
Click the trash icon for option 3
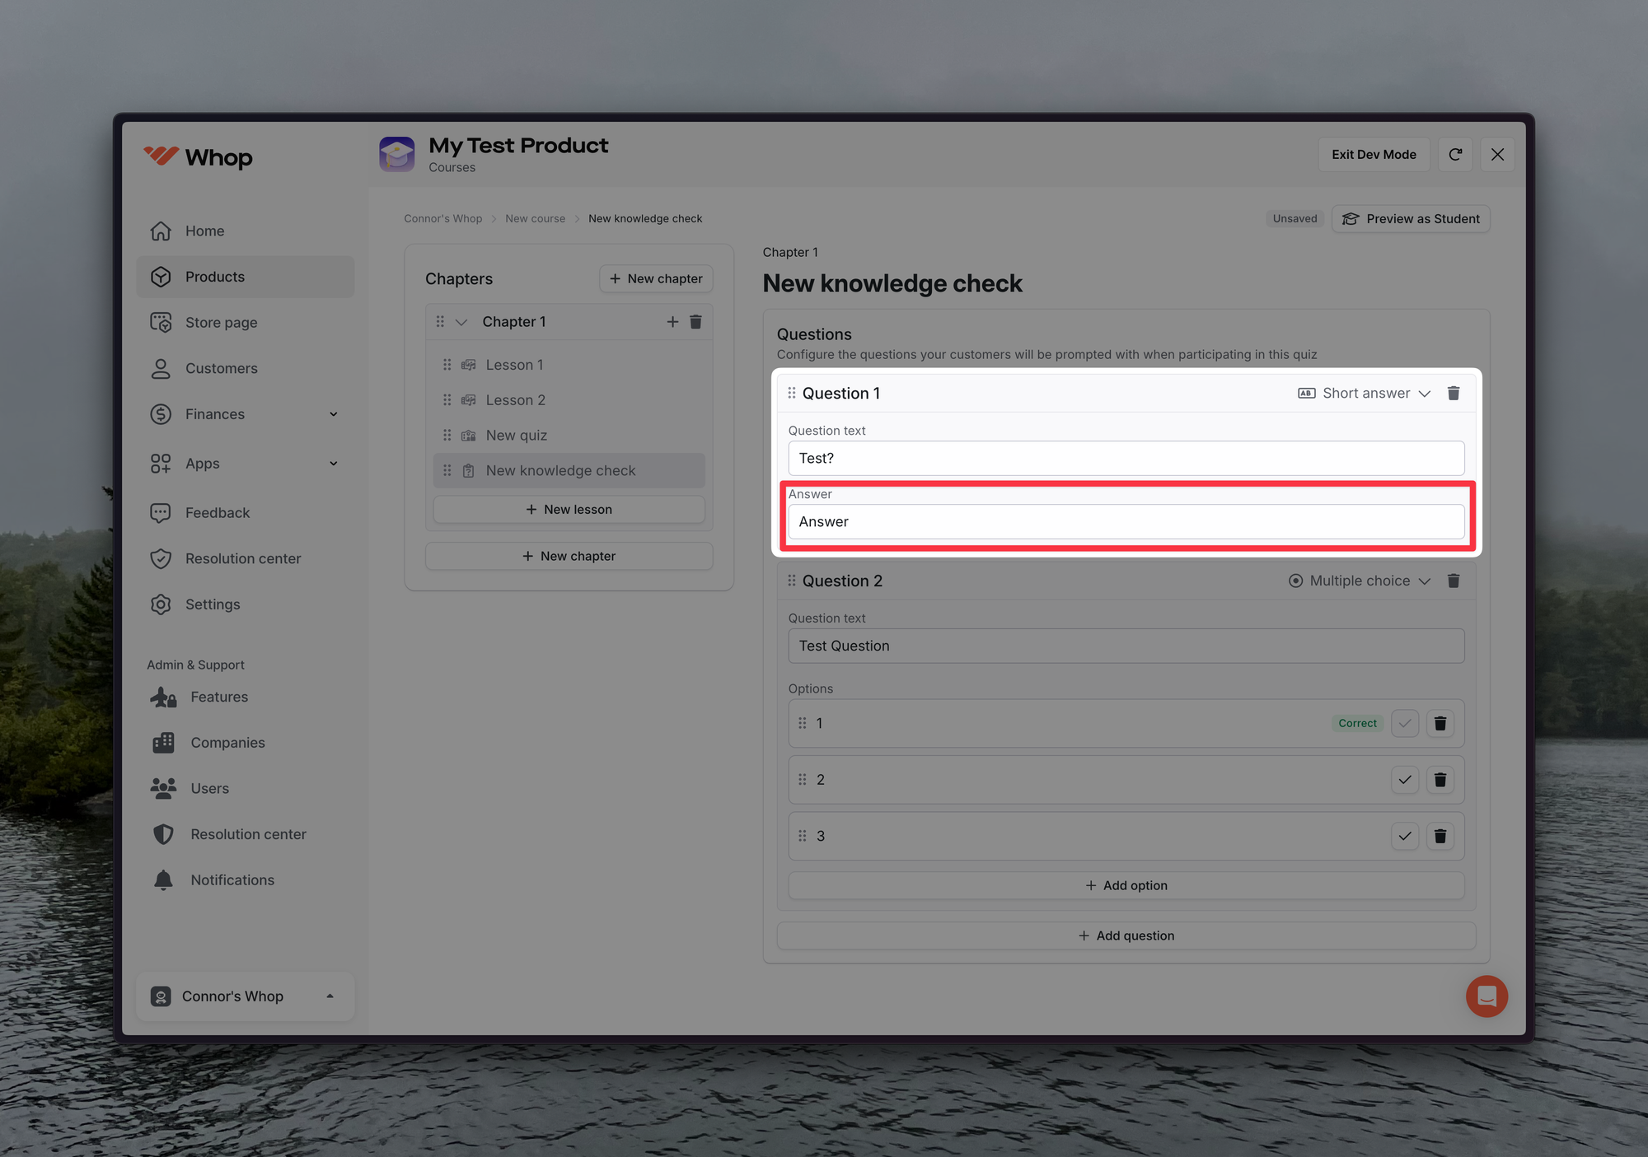point(1440,837)
